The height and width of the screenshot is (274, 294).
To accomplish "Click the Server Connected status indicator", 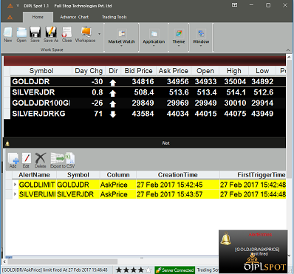I will [175, 270].
